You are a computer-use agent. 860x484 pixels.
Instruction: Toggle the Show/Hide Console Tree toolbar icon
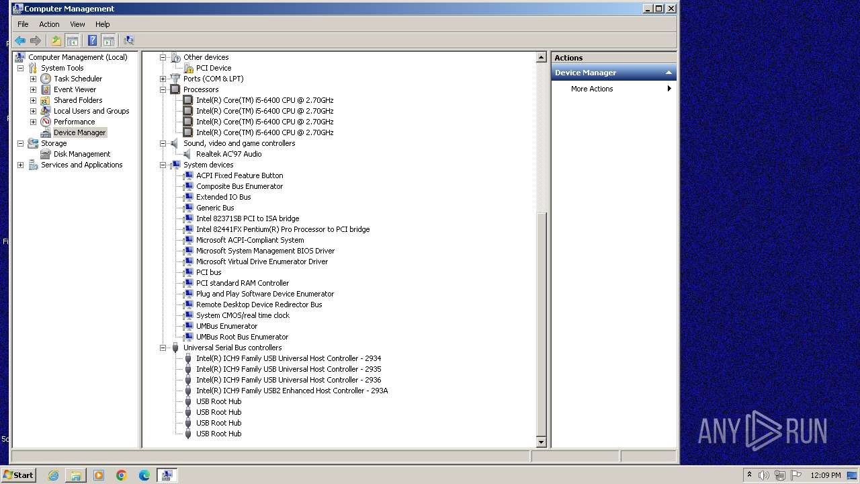72,41
